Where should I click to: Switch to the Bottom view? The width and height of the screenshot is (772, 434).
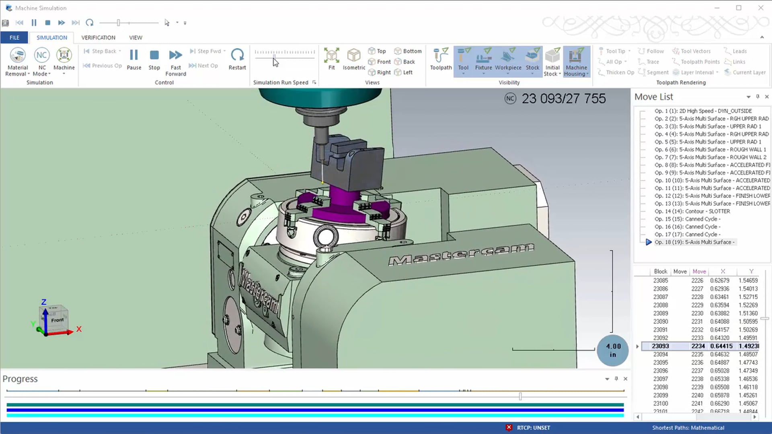coord(408,51)
